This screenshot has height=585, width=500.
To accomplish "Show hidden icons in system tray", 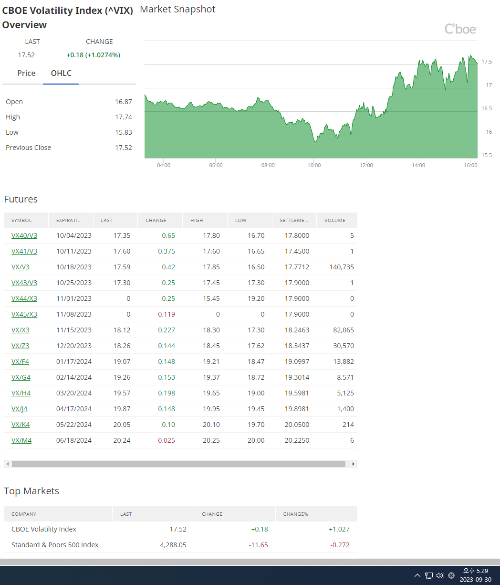I will point(417,575).
